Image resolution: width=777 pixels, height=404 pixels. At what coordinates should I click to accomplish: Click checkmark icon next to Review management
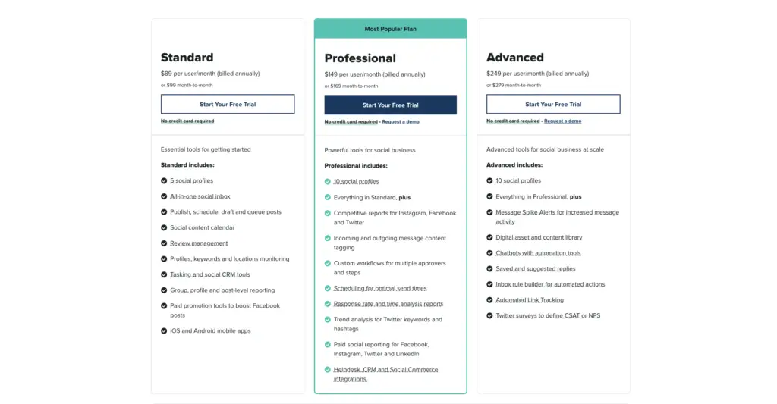164,243
